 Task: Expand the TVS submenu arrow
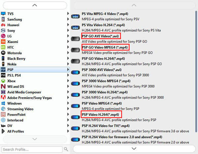point(68,14)
